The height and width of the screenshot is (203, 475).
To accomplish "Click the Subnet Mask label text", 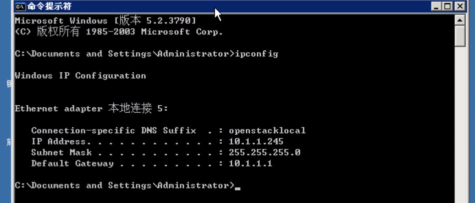I will click(x=59, y=153).
